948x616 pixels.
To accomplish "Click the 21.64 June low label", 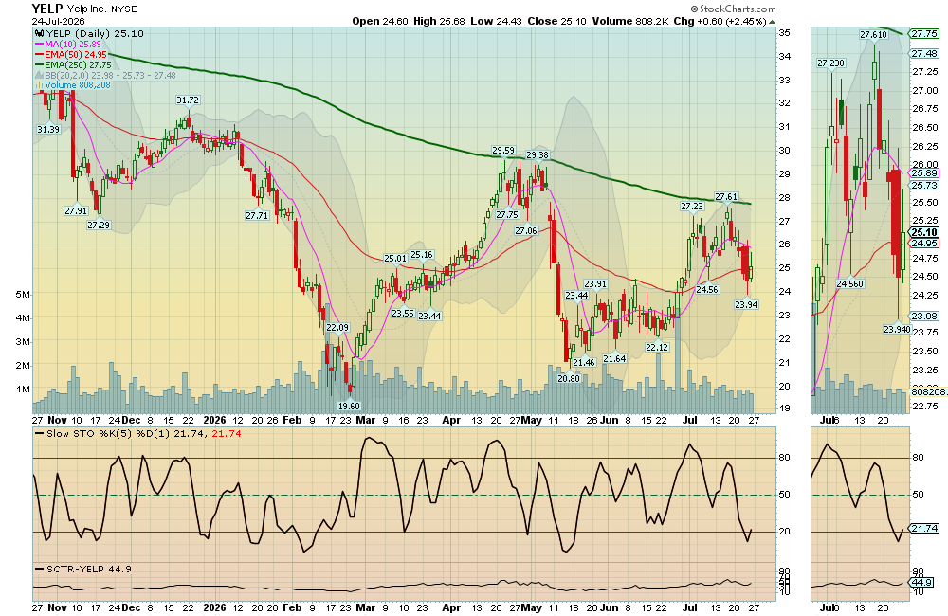I will point(615,358).
